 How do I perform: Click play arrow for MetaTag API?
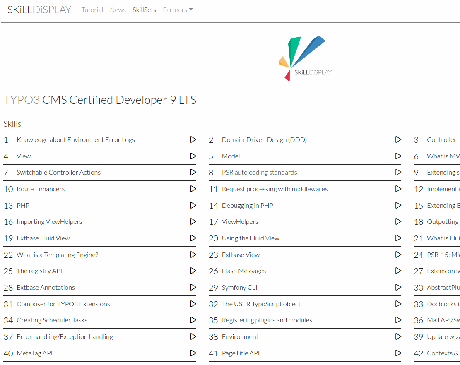193,353
